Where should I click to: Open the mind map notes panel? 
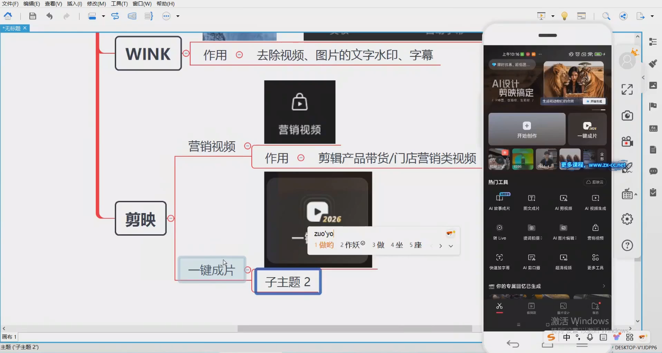tap(653, 150)
